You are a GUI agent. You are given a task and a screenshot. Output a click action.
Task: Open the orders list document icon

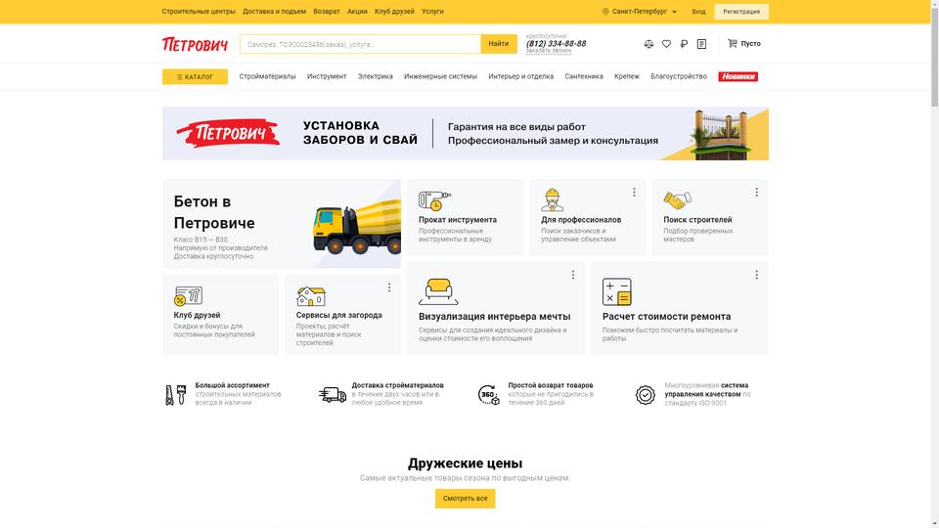(x=702, y=44)
